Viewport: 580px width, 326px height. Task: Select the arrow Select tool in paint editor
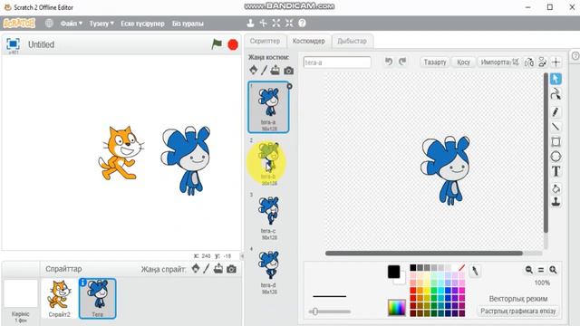point(556,79)
